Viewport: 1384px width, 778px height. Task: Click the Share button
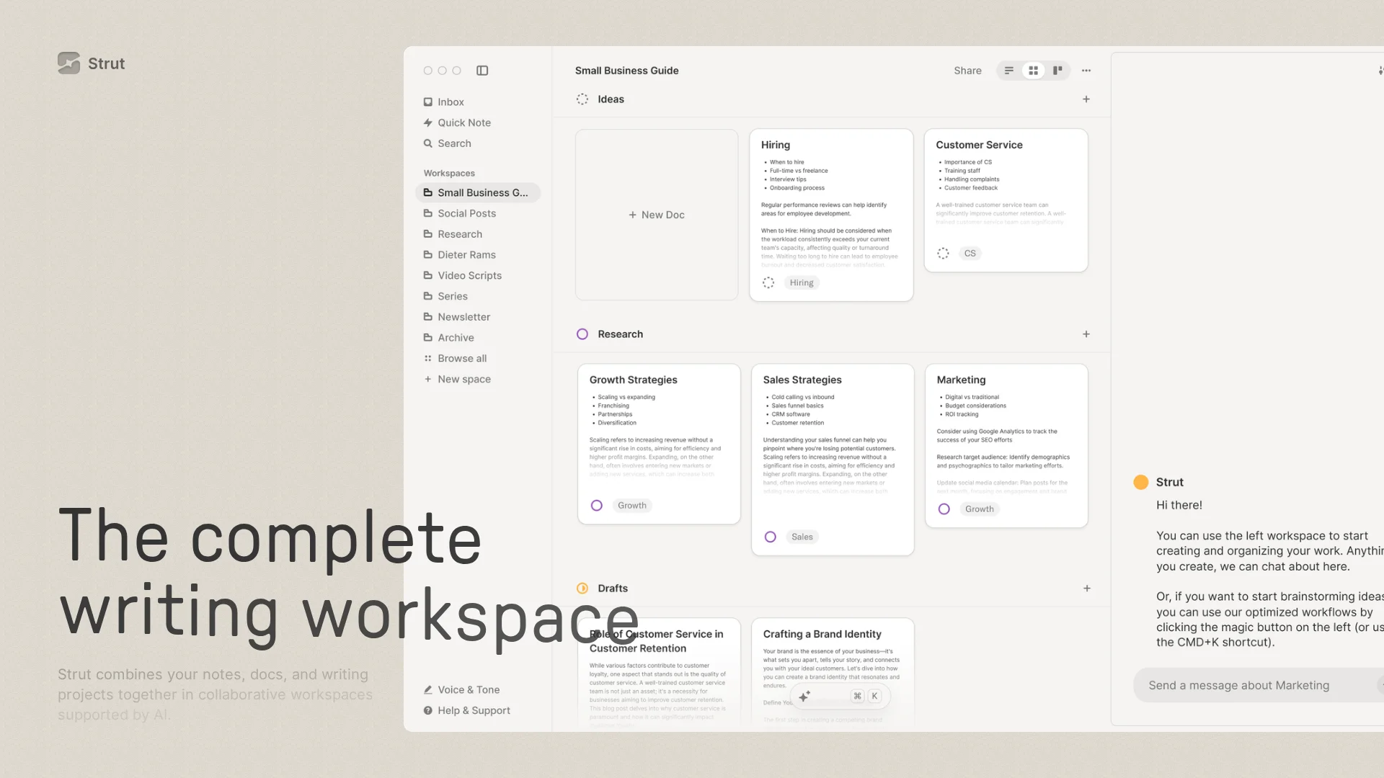tap(967, 71)
